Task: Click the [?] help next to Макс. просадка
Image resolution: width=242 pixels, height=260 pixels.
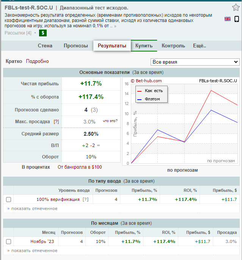Action: pos(56,122)
